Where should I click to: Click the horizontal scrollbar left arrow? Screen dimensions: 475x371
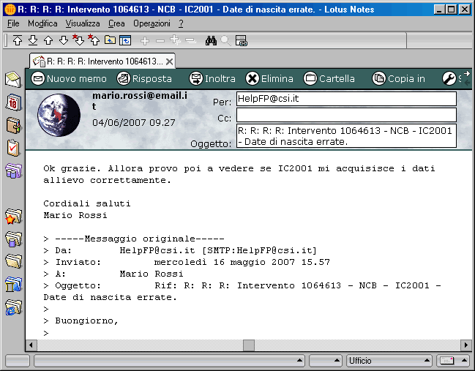pos(31,345)
